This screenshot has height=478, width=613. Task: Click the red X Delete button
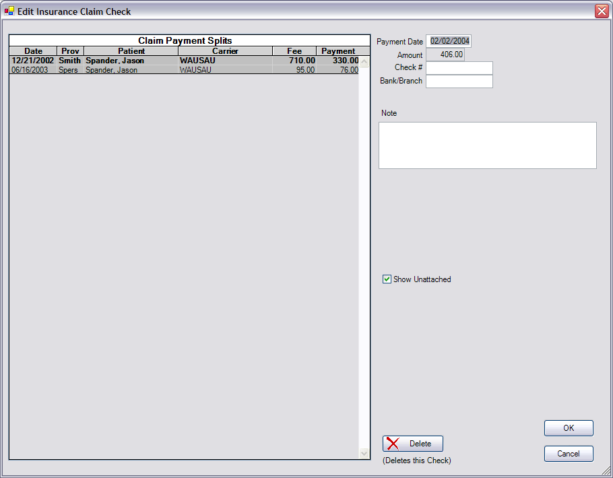tap(412, 444)
